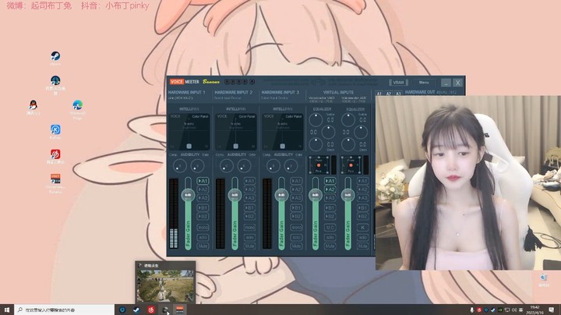Click the Intellipan pad of Hardware Input 3

click(282, 131)
